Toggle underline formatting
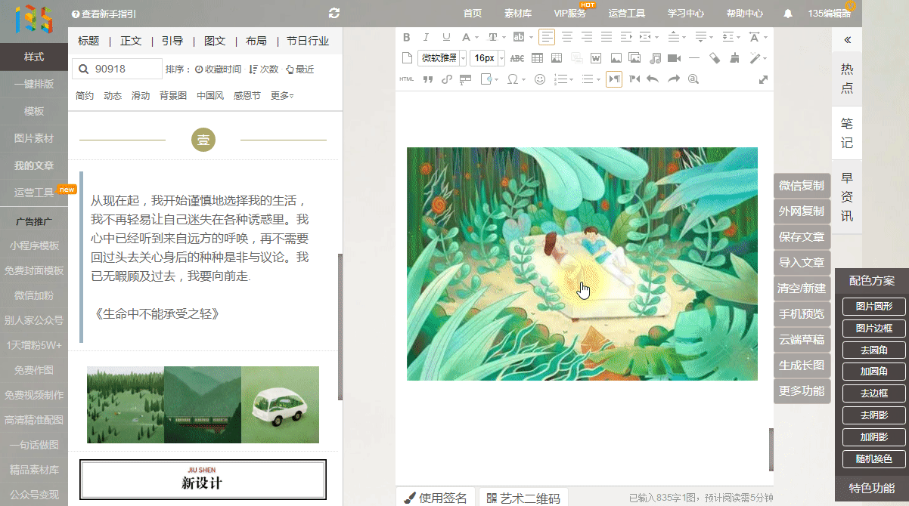This screenshot has width=909, height=506. point(446,37)
